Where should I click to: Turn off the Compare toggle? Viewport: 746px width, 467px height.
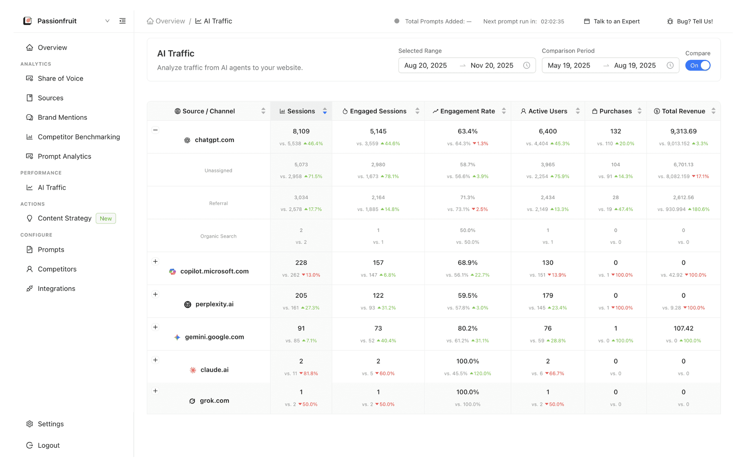click(697, 65)
